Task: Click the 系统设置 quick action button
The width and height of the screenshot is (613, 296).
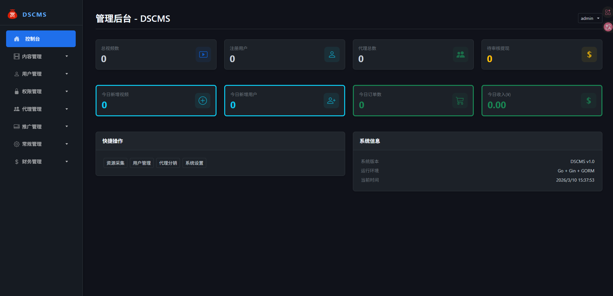Action: click(x=194, y=163)
